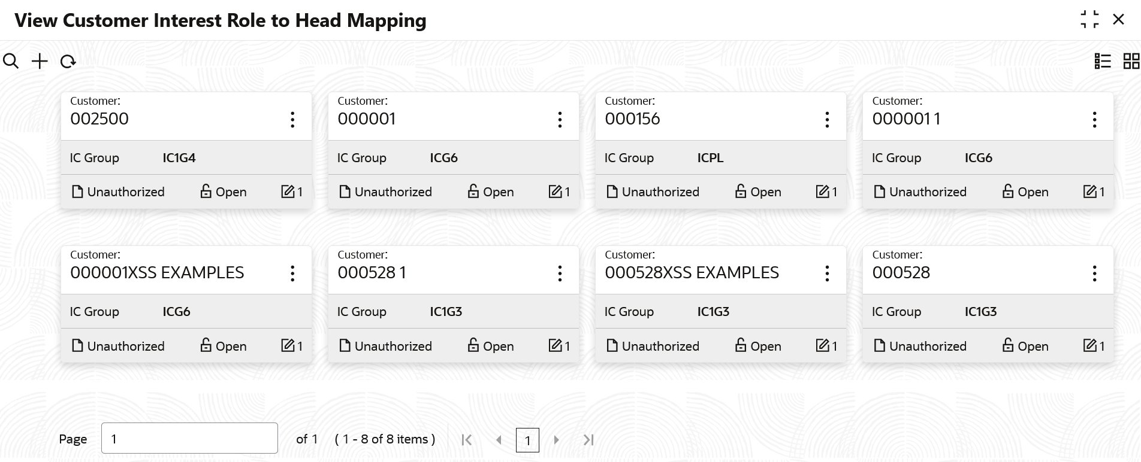
Task: Go to the next page
Action: tap(556, 440)
